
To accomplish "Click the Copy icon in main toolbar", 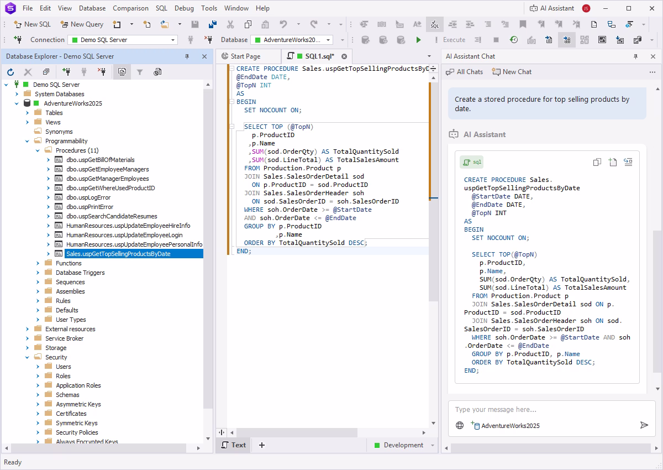I will pos(248,24).
